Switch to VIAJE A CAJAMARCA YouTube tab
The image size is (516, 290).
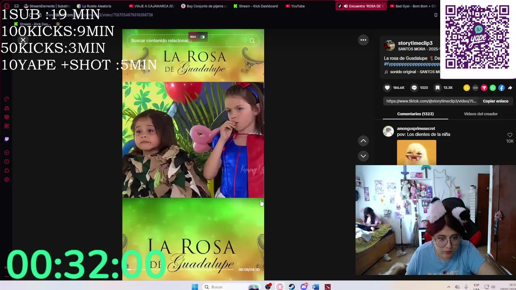[151, 6]
